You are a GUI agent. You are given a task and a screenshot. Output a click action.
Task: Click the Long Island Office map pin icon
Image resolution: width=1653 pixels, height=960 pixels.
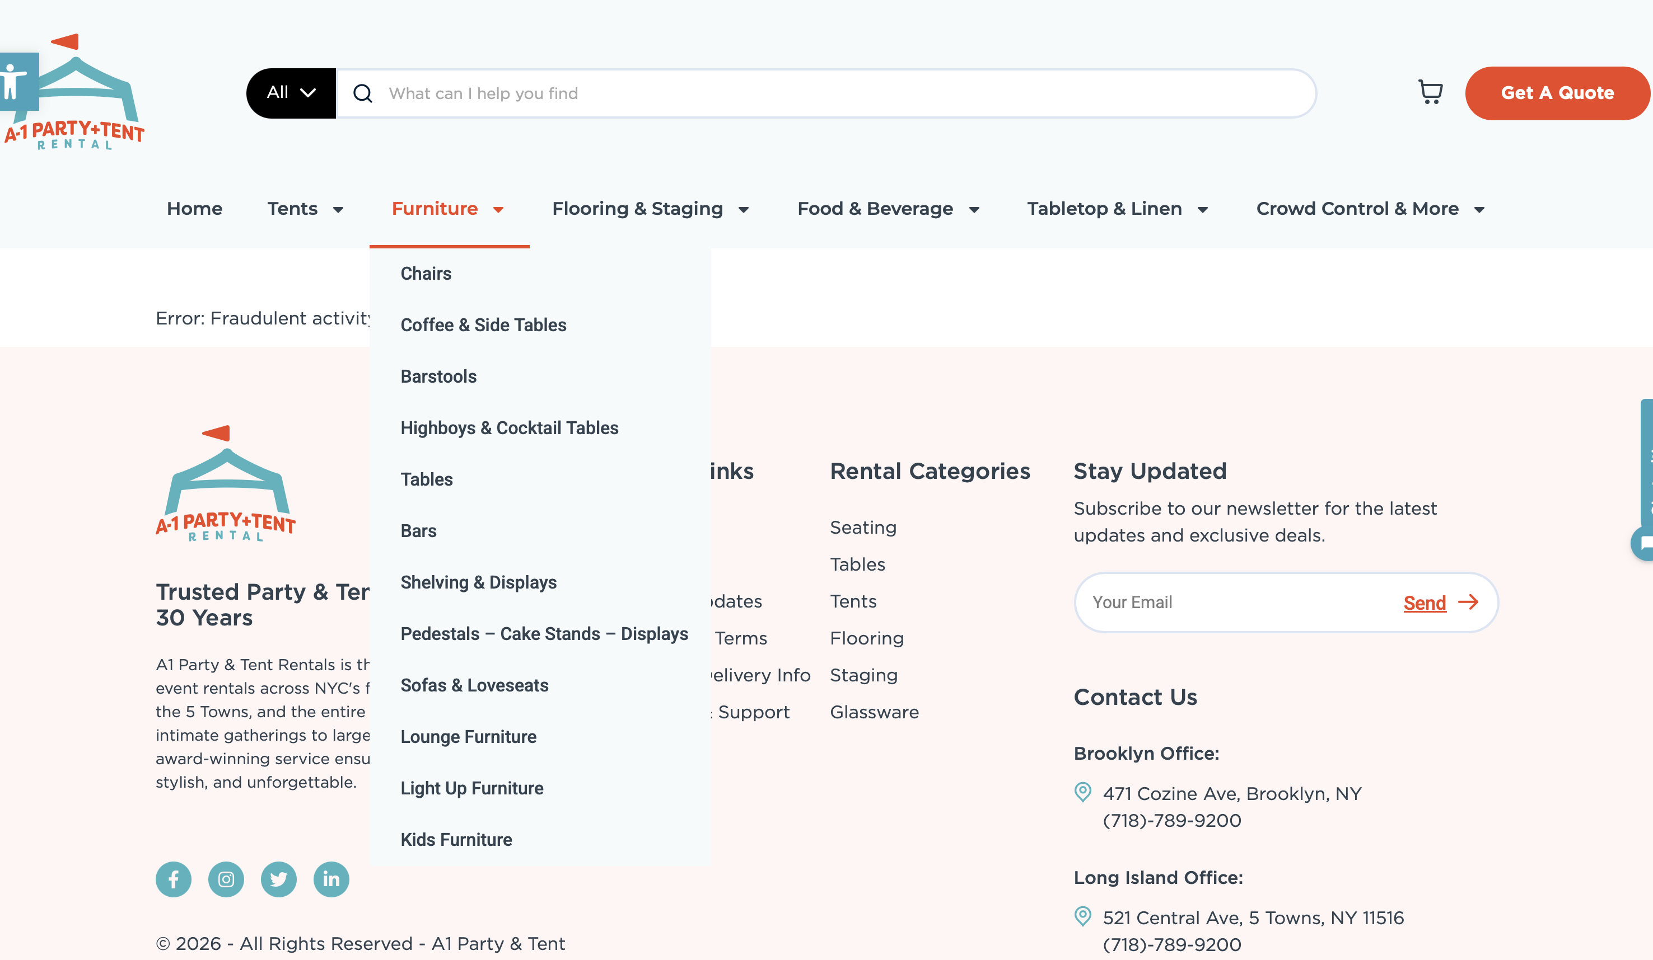1083,916
